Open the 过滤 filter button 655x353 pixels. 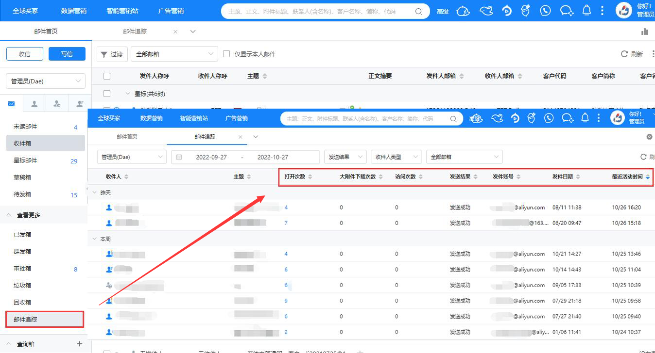[112, 54]
